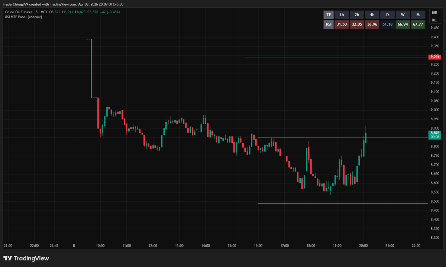
Task: Click the RSI row label cell
Action: [x=328, y=25]
